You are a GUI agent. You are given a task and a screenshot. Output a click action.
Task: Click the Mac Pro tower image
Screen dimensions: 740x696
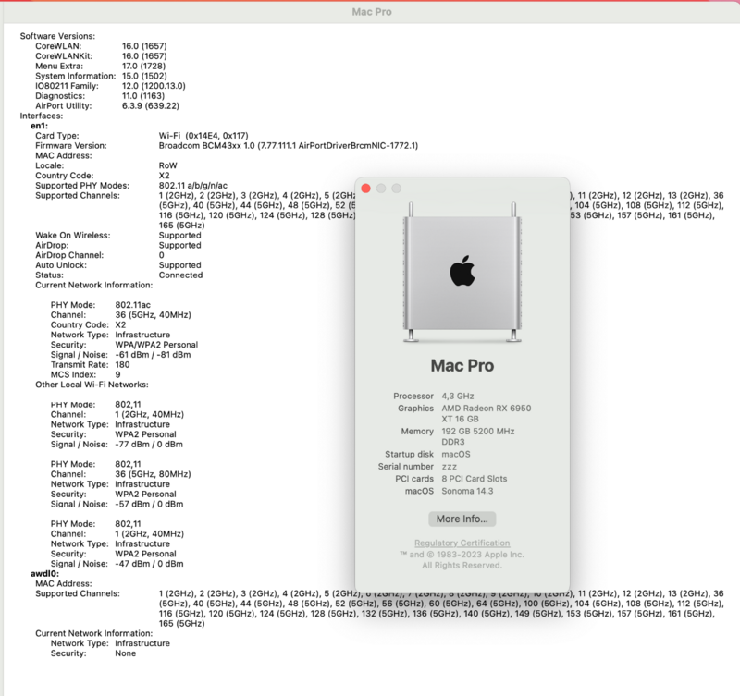click(462, 272)
